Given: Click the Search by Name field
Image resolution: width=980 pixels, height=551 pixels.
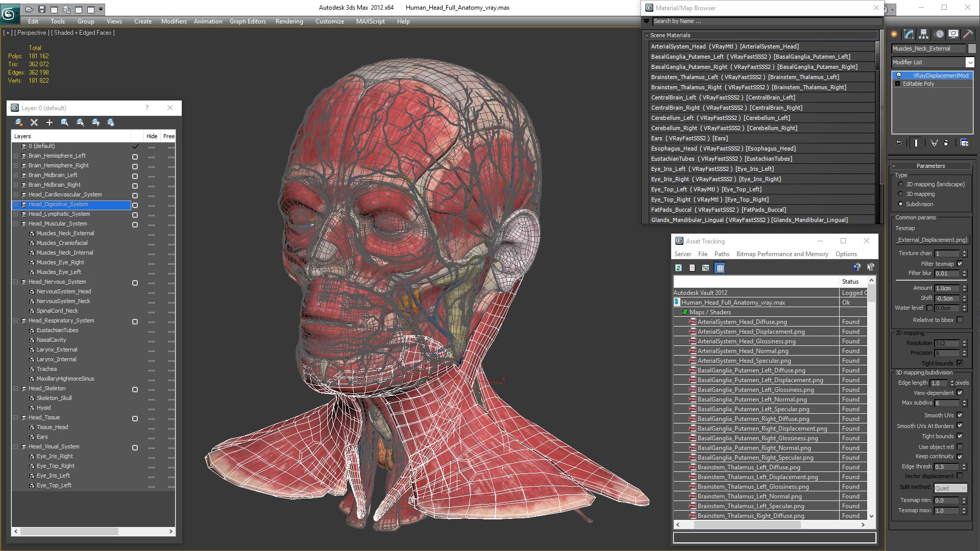Looking at the screenshot, I should point(767,21).
